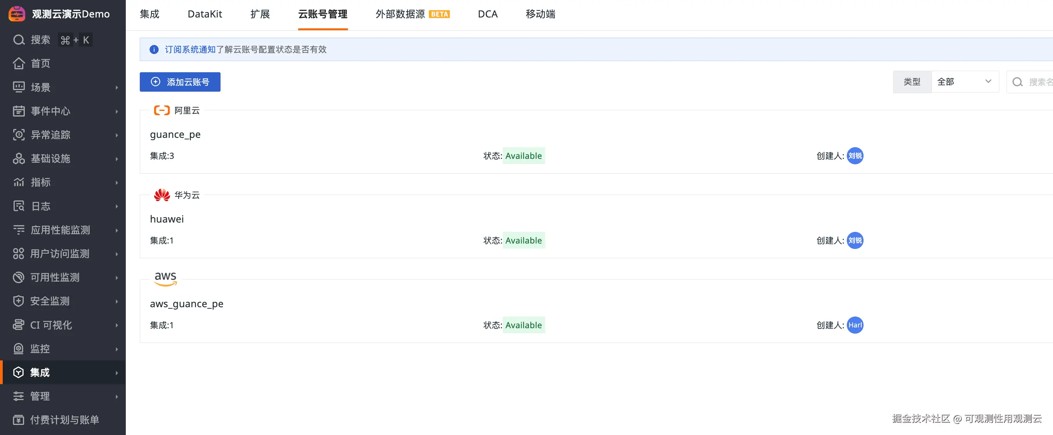Click the Event Center calendar icon

tap(19, 111)
